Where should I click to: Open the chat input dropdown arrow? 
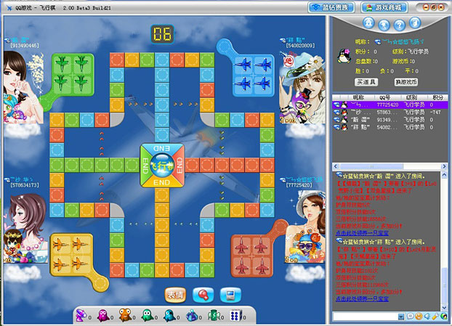point(400,317)
